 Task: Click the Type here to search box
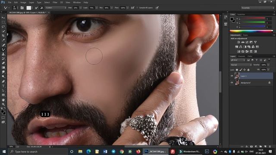pos(38,152)
